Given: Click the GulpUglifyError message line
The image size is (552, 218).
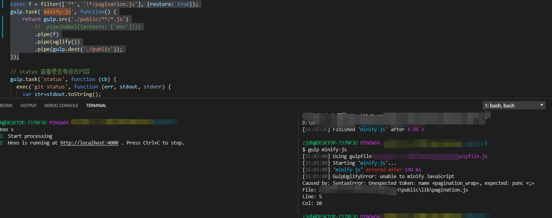Looking at the screenshot, I should click(x=393, y=177).
